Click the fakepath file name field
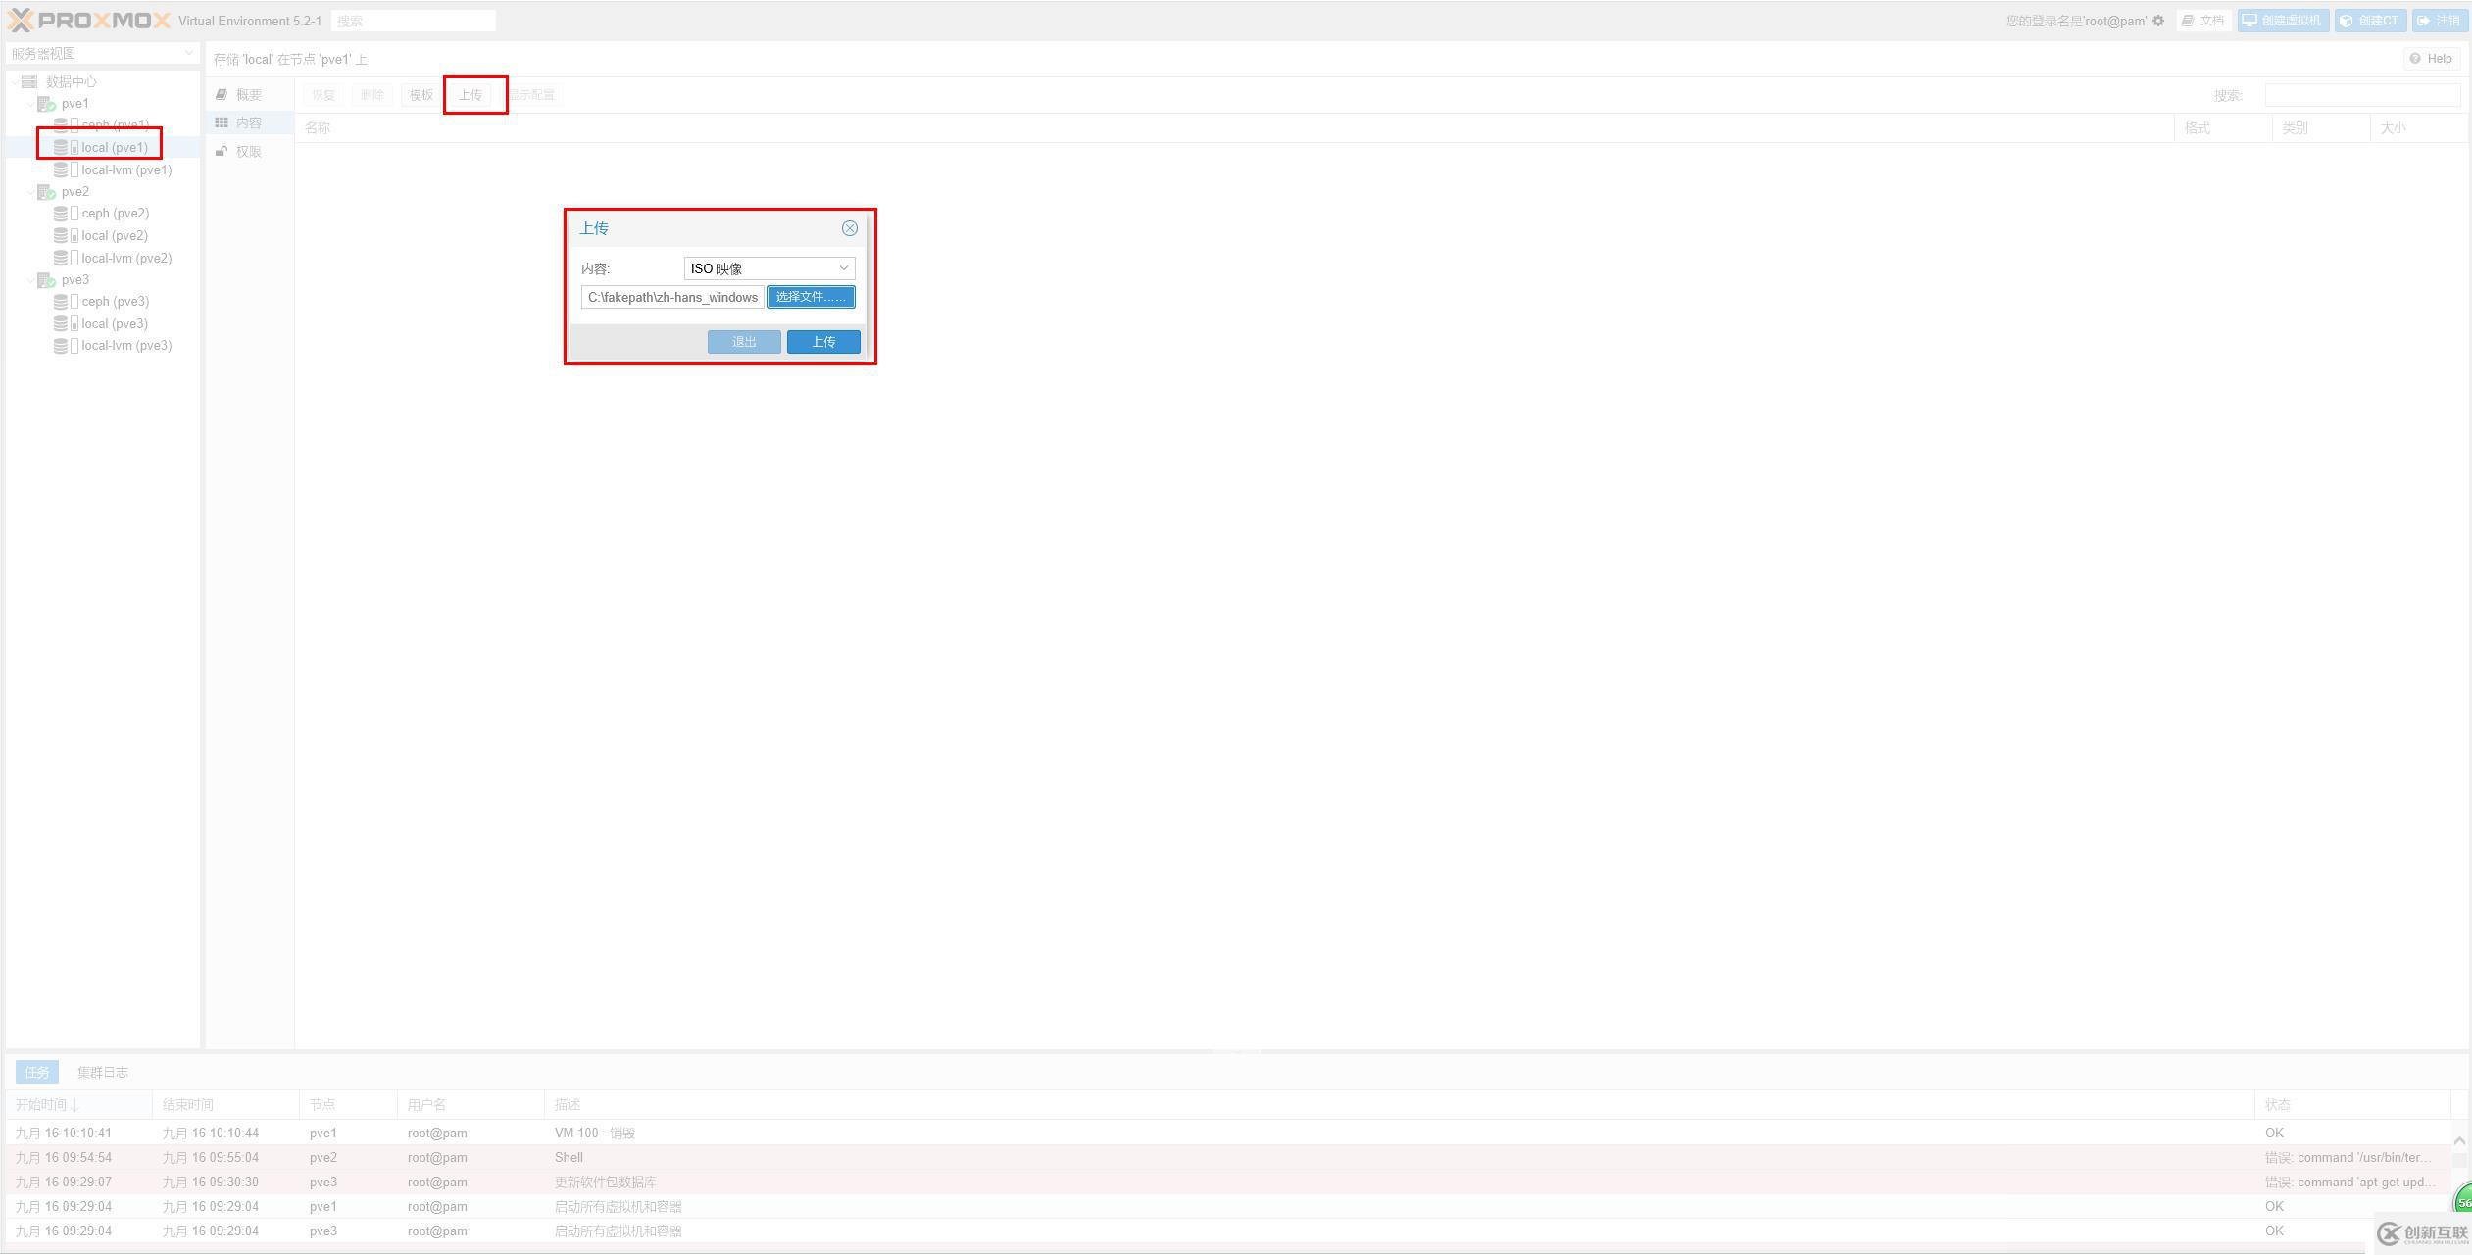The image size is (2472, 1255). coord(672,297)
